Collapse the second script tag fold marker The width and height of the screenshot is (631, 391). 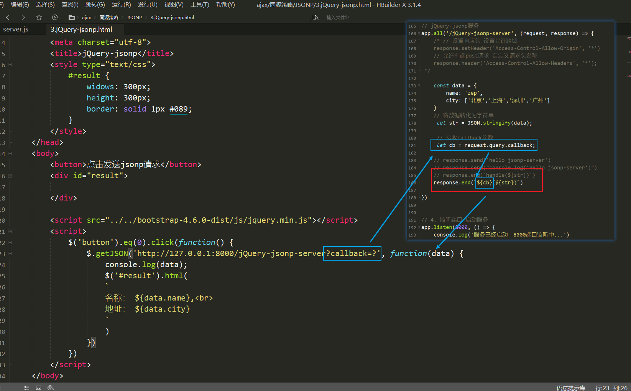10,231
